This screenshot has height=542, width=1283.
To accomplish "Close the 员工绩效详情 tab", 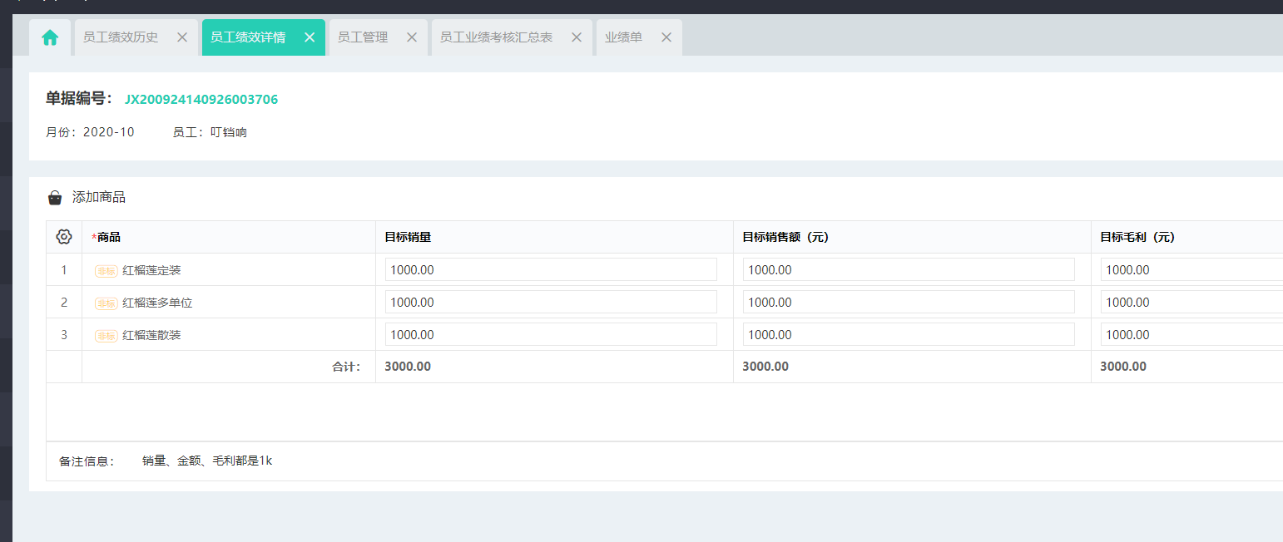I will pyautogui.click(x=310, y=37).
